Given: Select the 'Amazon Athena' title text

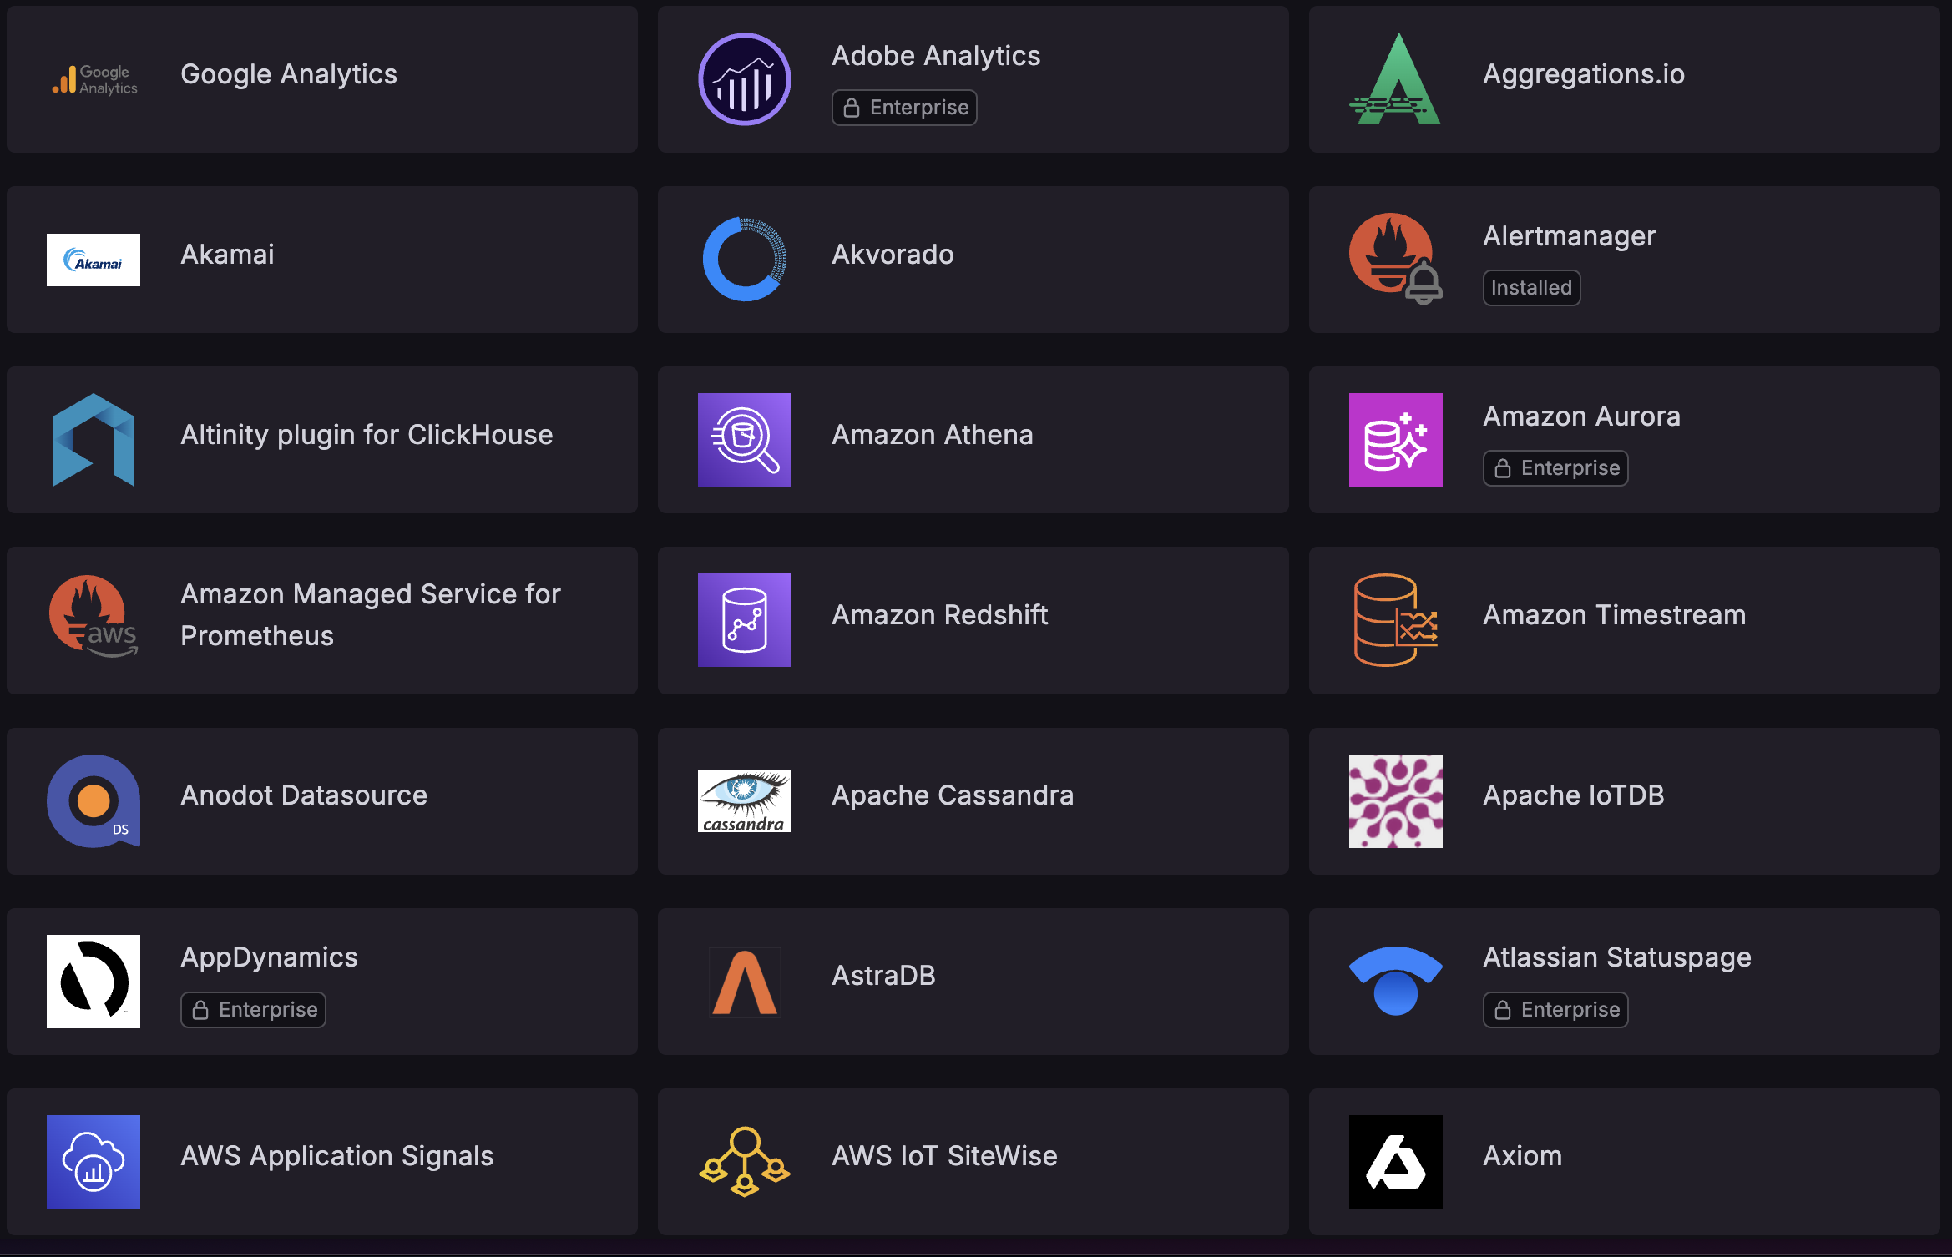Looking at the screenshot, I should (933, 435).
